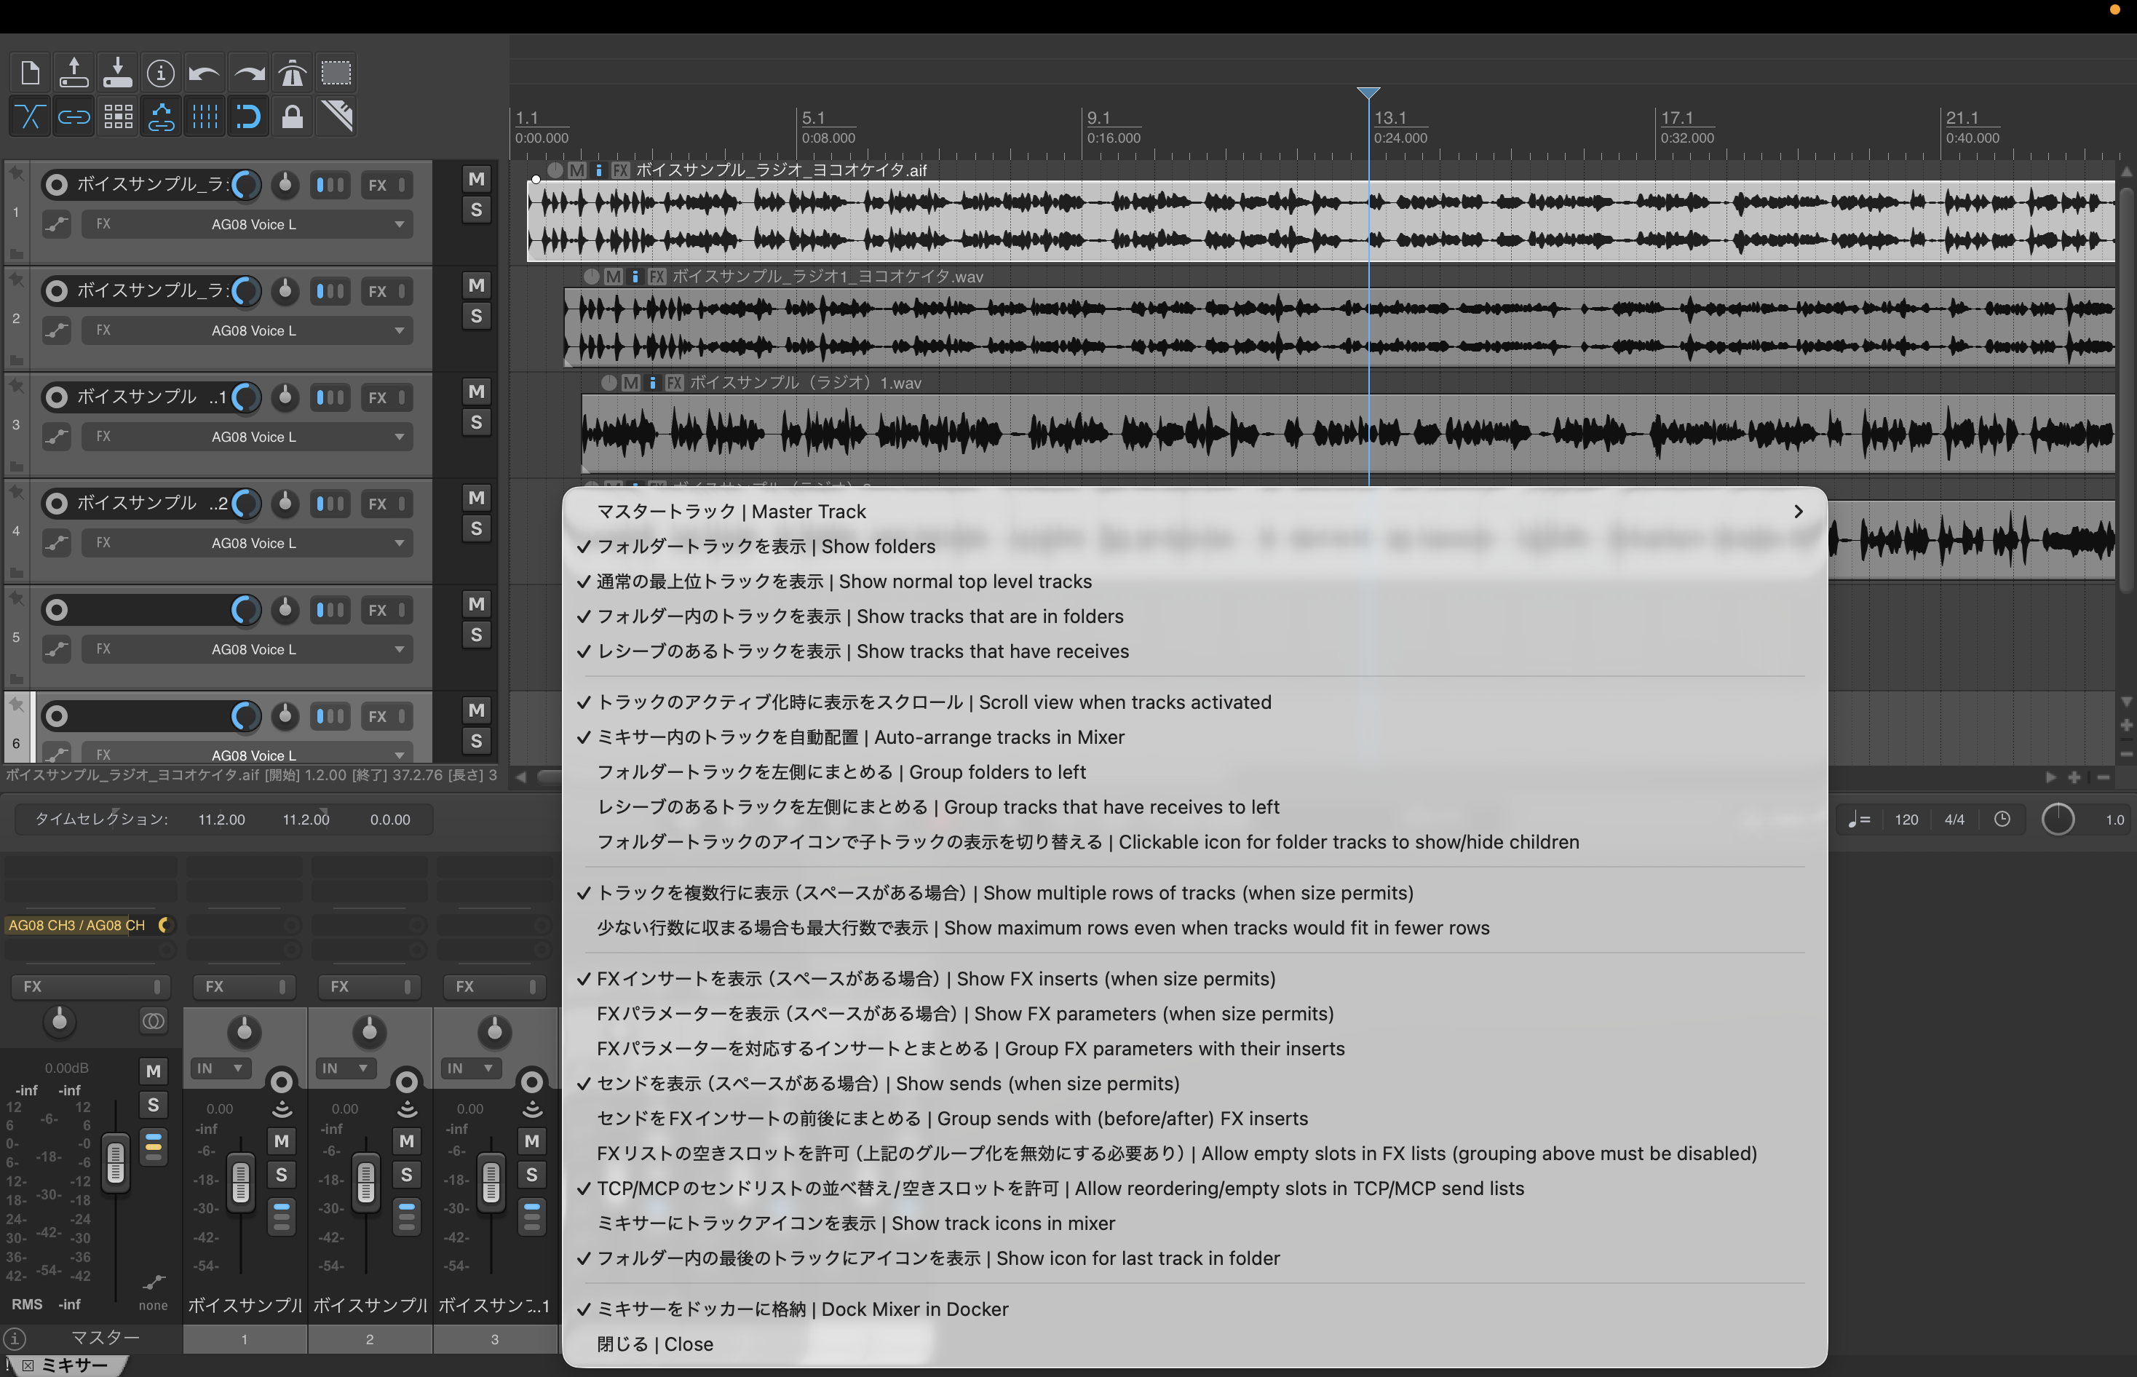Click the striped triangle icon after the padlock

(336, 116)
